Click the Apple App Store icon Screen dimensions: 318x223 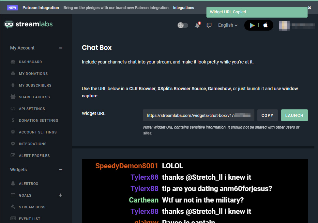coord(265,25)
